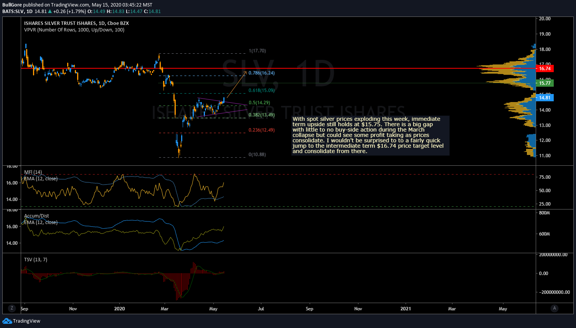Click the silver price analysis text note

(x=370, y=135)
